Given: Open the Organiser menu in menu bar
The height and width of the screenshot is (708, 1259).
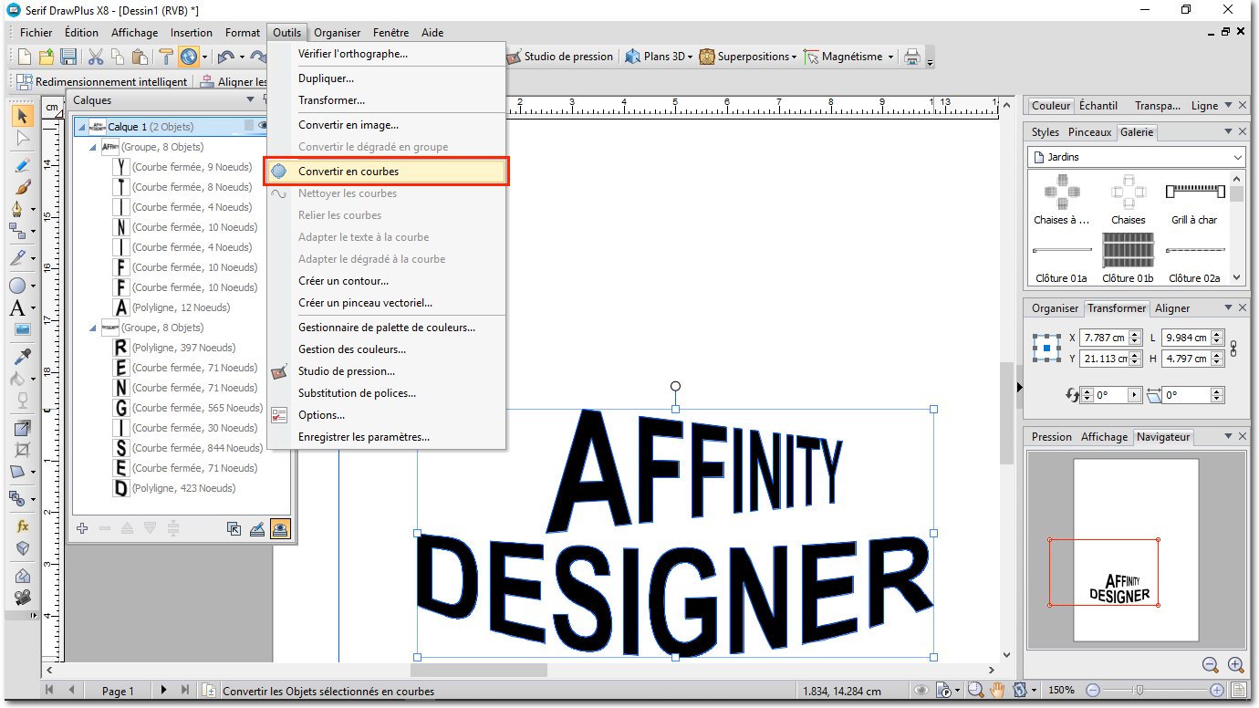Looking at the screenshot, I should 337,33.
